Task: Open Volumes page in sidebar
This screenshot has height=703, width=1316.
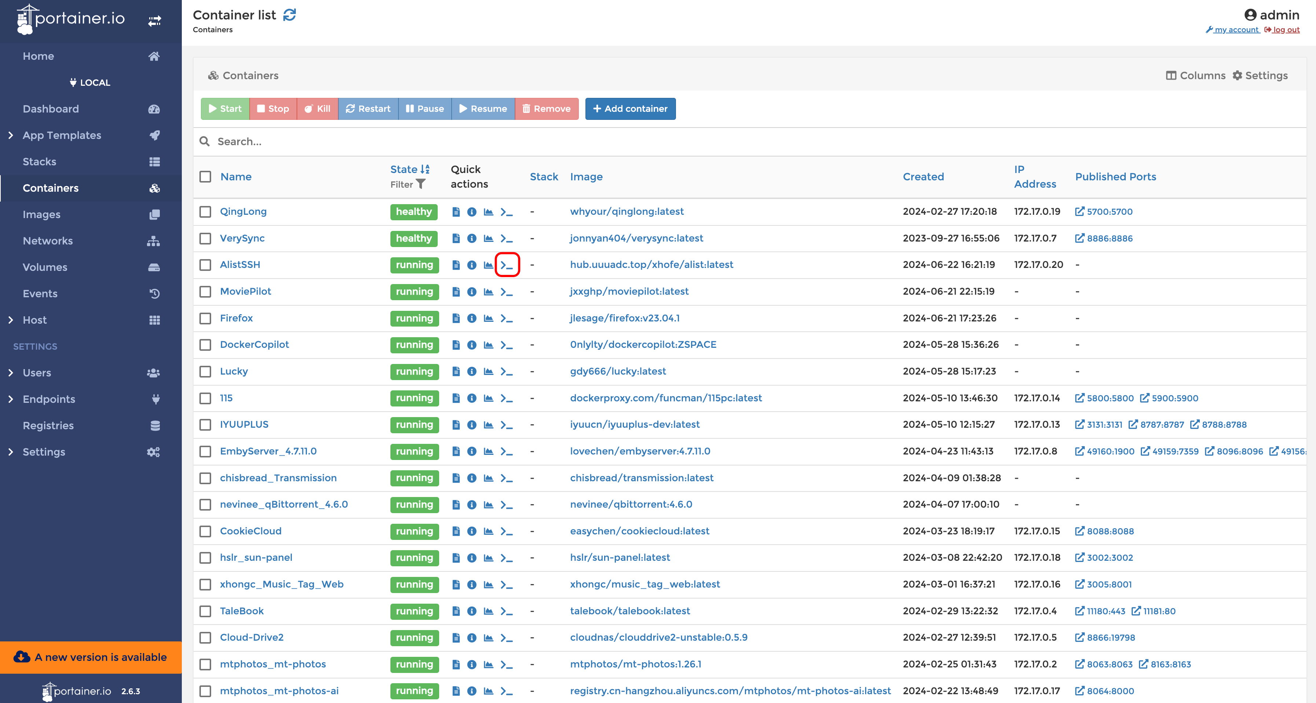Action: [91, 267]
